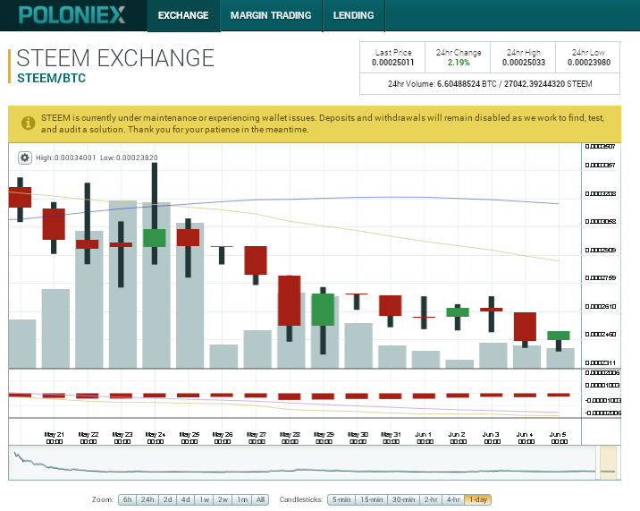Click the May 27 date axis label
This screenshot has height=511, width=640.
click(257, 438)
